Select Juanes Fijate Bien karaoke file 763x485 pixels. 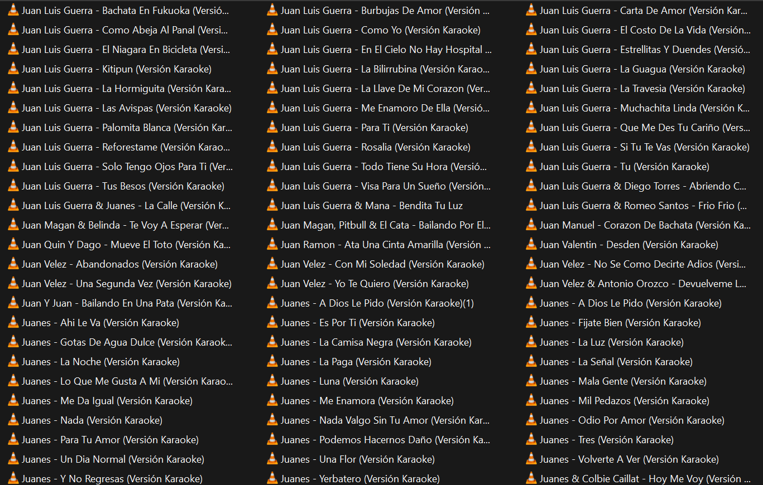620,323
